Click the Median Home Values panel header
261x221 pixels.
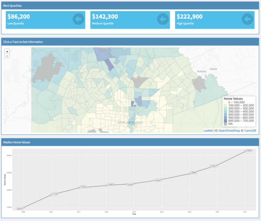click(x=130, y=142)
